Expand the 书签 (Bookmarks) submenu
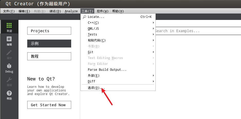This screenshot has height=119, width=241. coord(118,46)
